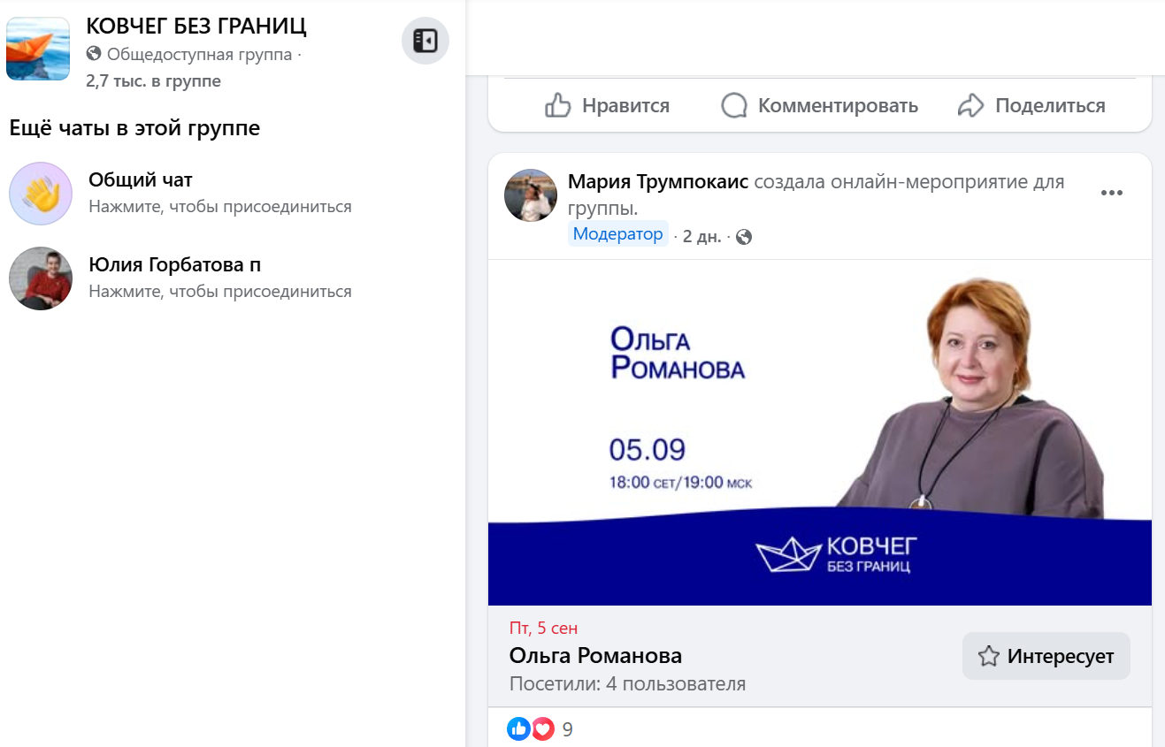
Task: Open the КОВЧЕГ БЕЗ ГРАНИЦ group avatar
Action: pos(38,49)
